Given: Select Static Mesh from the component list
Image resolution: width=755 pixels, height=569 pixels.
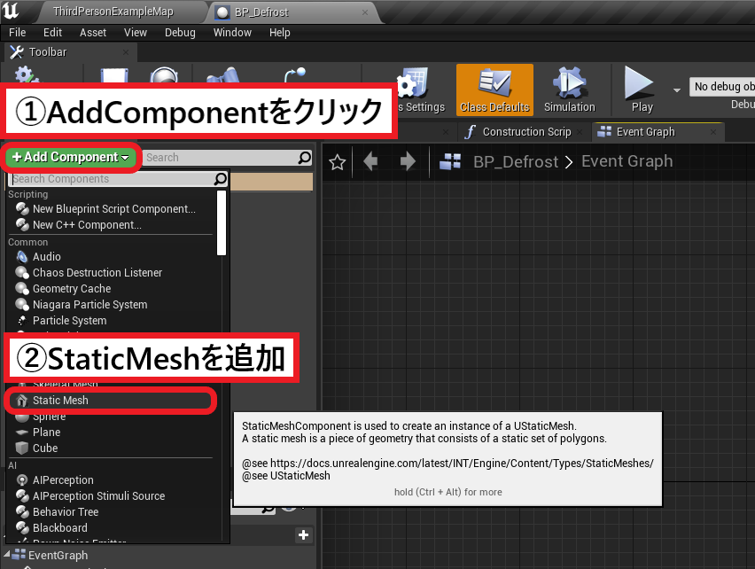Looking at the screenshot, I should (x=110, y=400).
